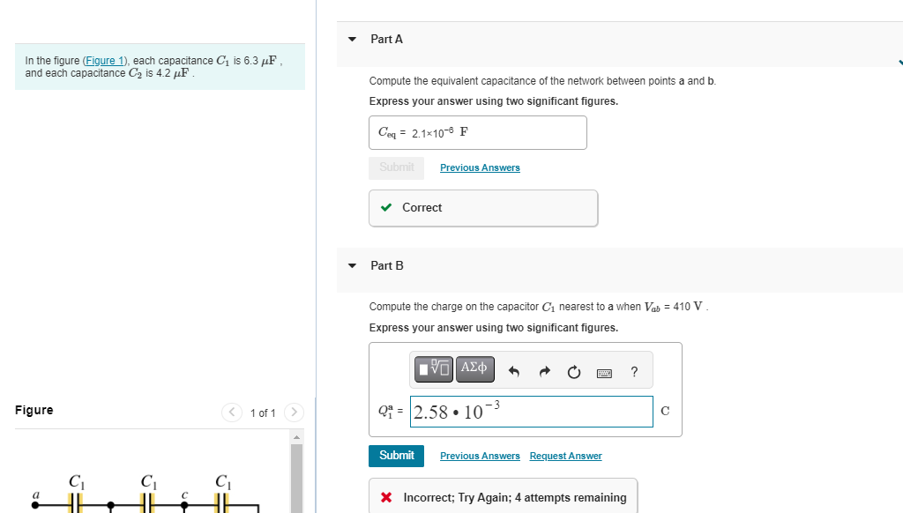Switch to the next figure page
The image size is (903, 513).
click(x=294, y=413)
